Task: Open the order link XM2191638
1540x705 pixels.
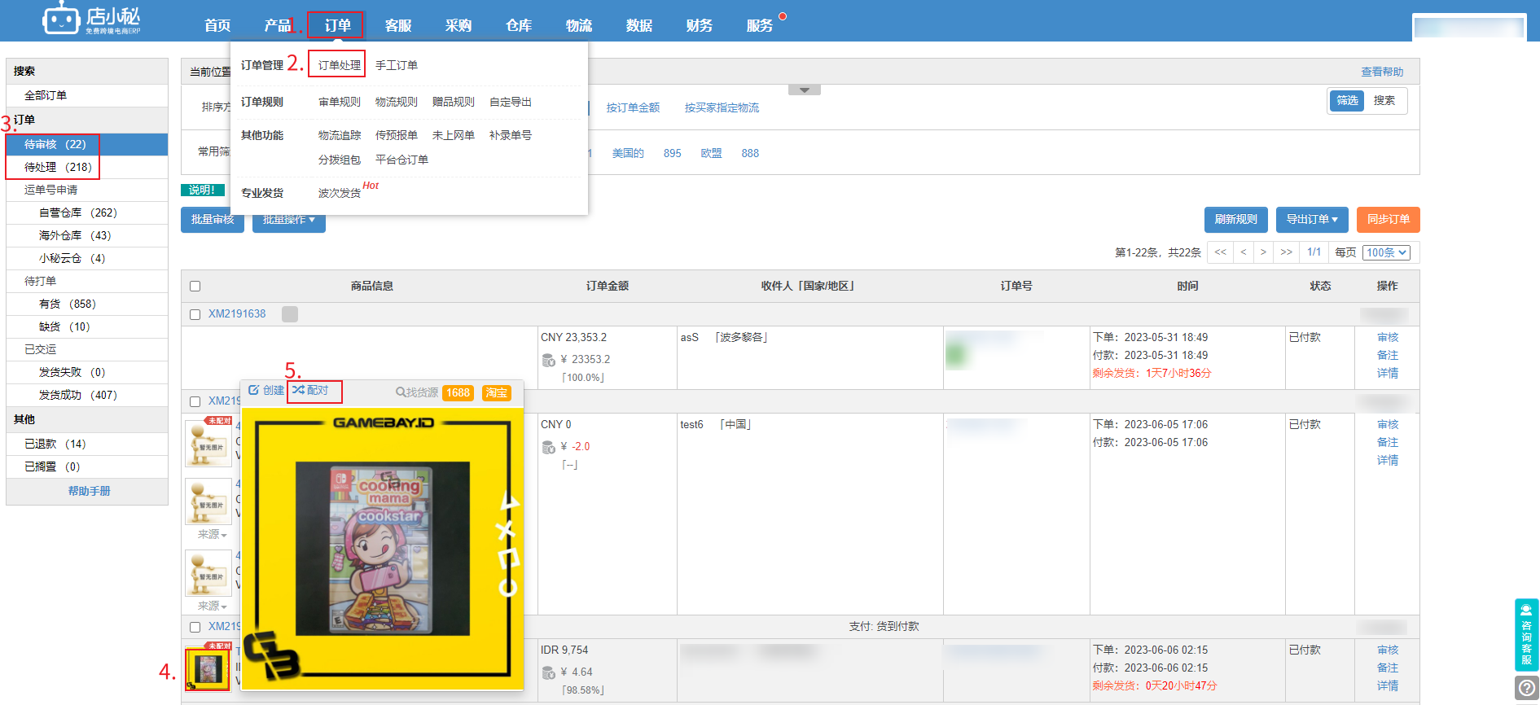Action: 237,313
